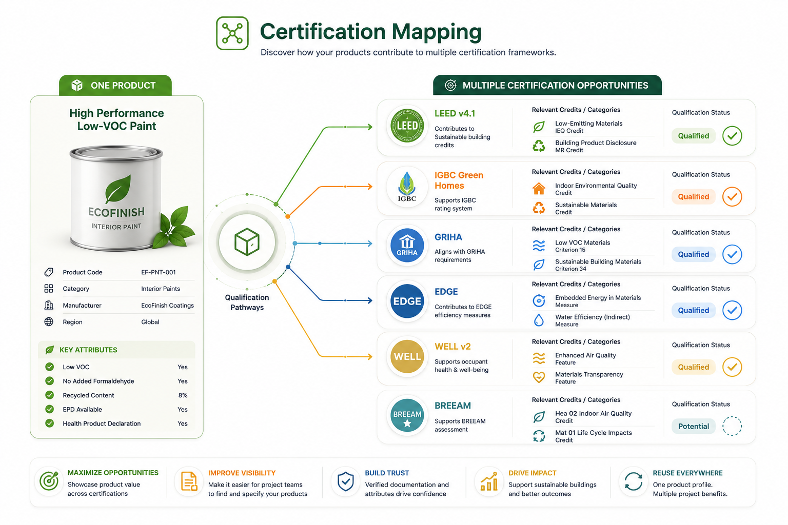Click the Low VOC Materials waves icon
Screen dimensions: 788x525
(539, 246)
